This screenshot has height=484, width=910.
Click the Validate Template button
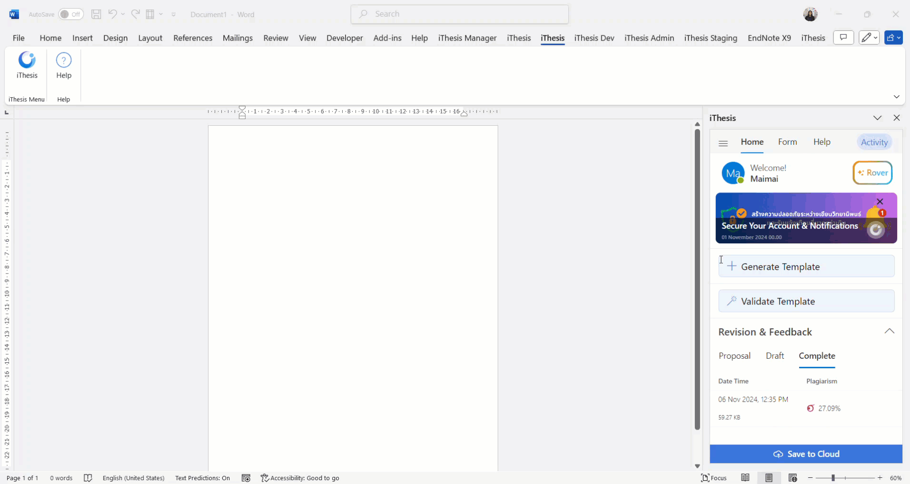[x=806, y=301]
